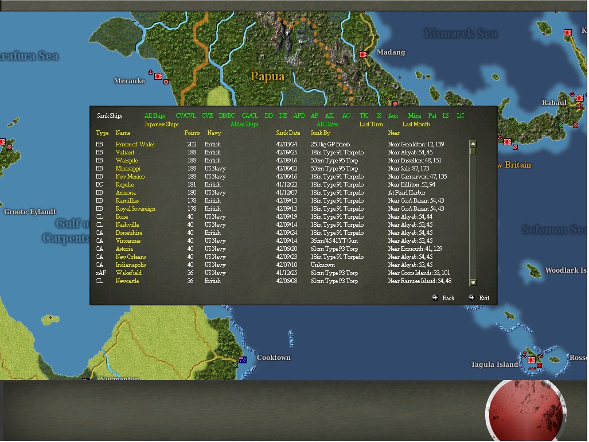Select the Japanese flag marker at Merauke
The height and width of the screenshot is (442, 589).
coord(158,76)
